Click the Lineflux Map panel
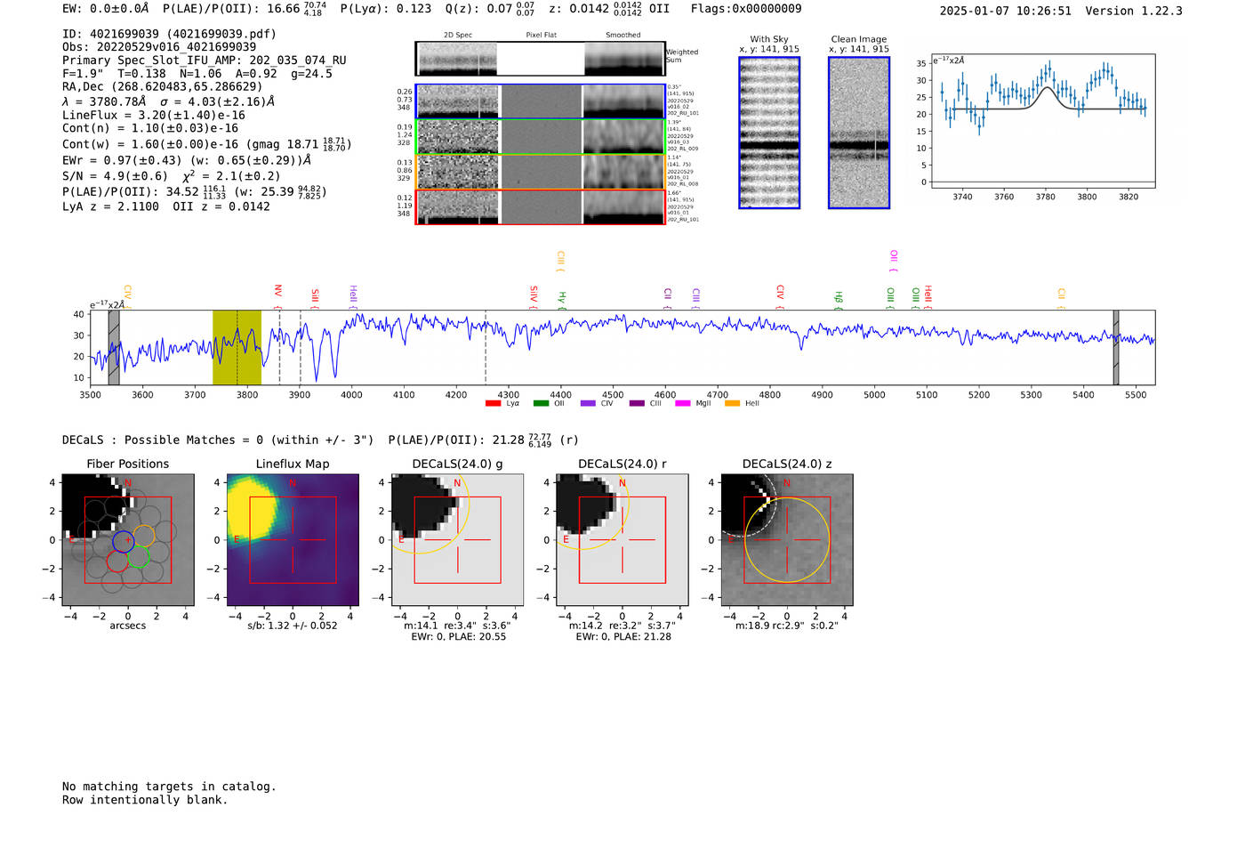The height and width of the screenshot is (848, 1245). point(293,540)
